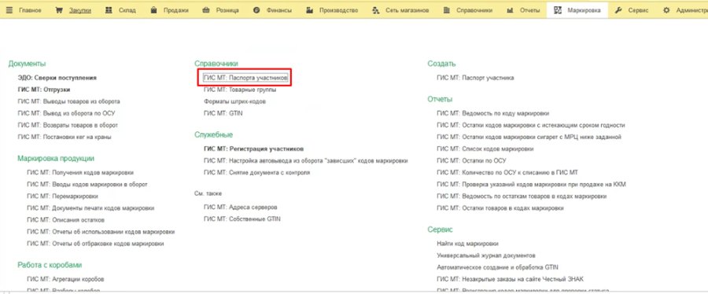708x294 pixels.
Task: Open Автоматическое создание и обработка GTIN
Action: click(x=498, y=267)
